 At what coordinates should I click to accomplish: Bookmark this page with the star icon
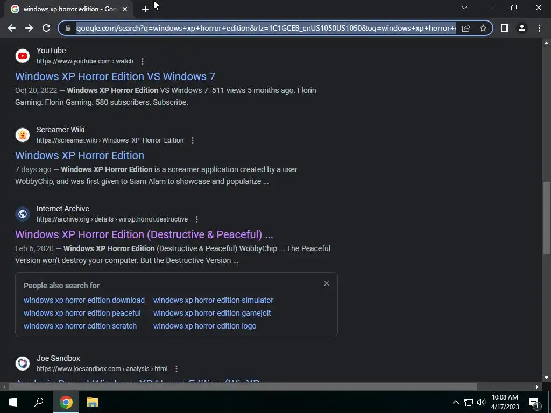[x=483, y=28]
